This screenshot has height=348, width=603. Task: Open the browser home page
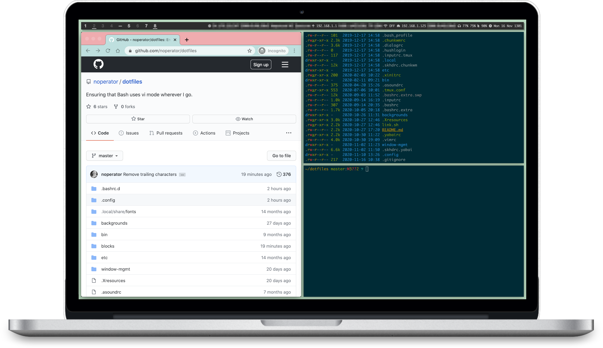(118, 51)
